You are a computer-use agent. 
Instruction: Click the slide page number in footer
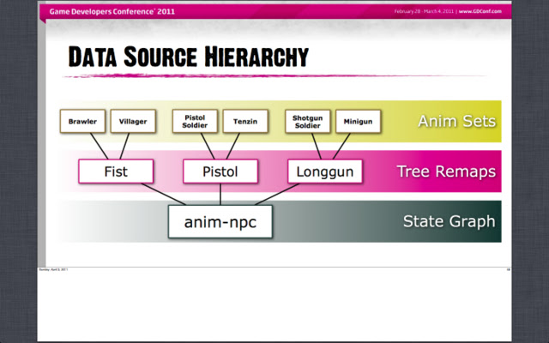pyautogui.click(x=508, y=268)
